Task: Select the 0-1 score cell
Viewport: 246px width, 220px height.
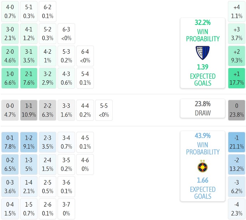Action: (10, 142)
